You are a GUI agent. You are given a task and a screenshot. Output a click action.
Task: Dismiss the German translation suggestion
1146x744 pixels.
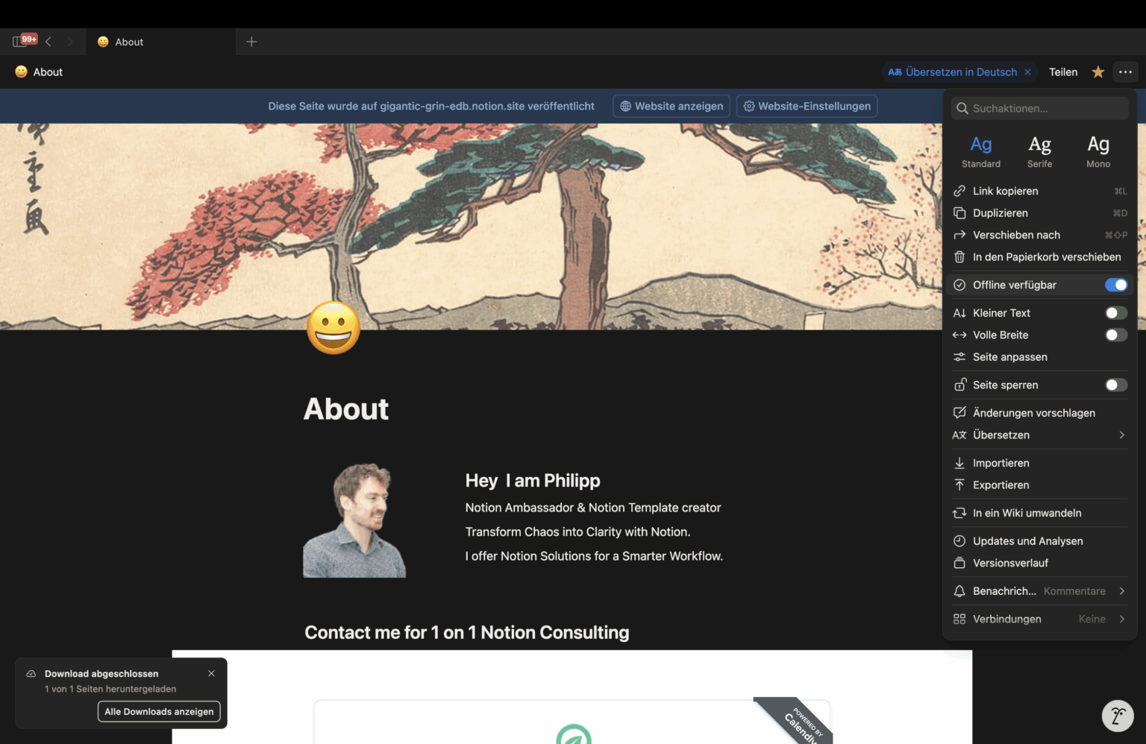(1027, 72)
